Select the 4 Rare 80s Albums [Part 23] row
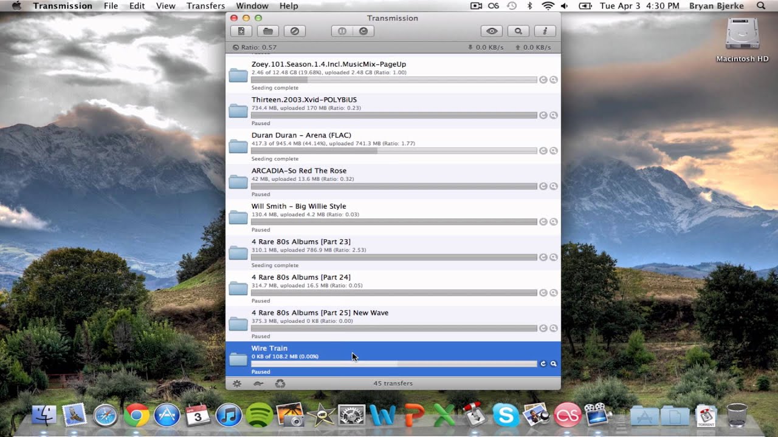Screen dimensions: 778x437 pos(393,253)
